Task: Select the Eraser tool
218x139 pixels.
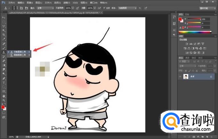Action: 4,61
